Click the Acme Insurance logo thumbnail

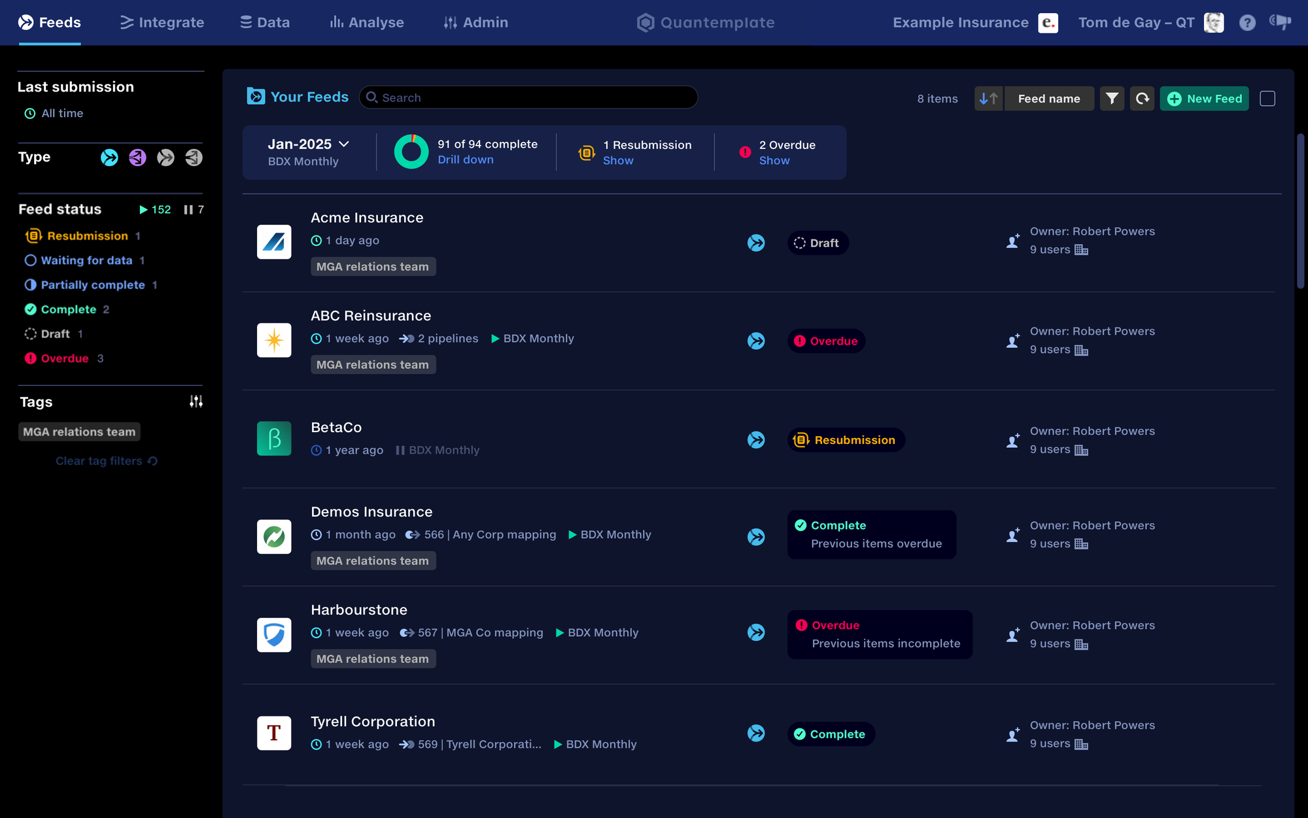[274, 242]
